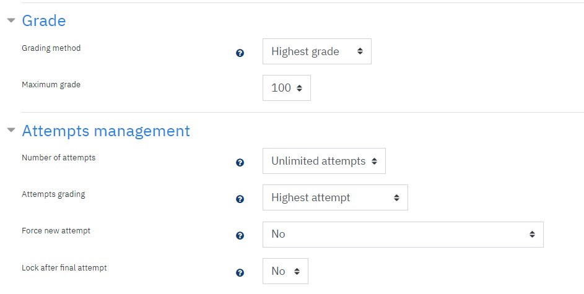Open help for Grading method
This screenshot has width=584, height=294.
pyautogui.click(x=240, y=53)
